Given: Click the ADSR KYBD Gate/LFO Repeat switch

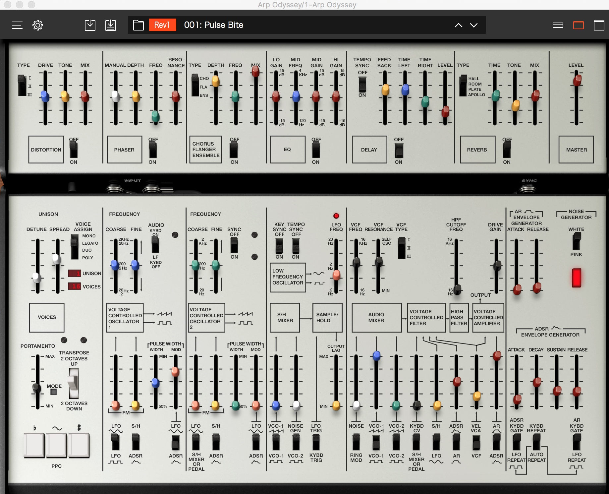Looking at the screenshot, I should tap(517, 442).
